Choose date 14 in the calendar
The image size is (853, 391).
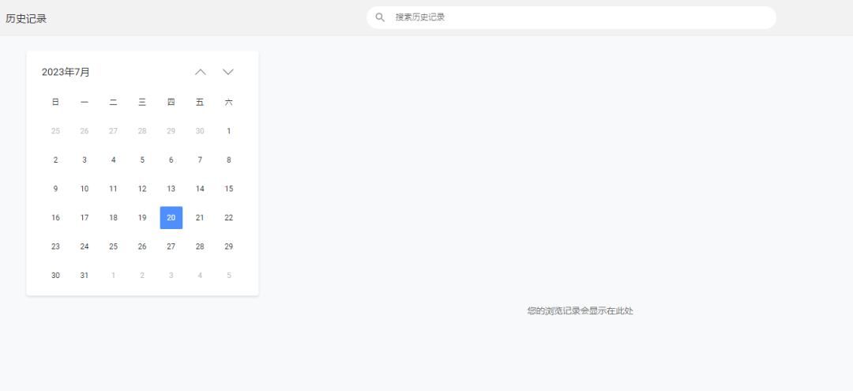point(200,189)
